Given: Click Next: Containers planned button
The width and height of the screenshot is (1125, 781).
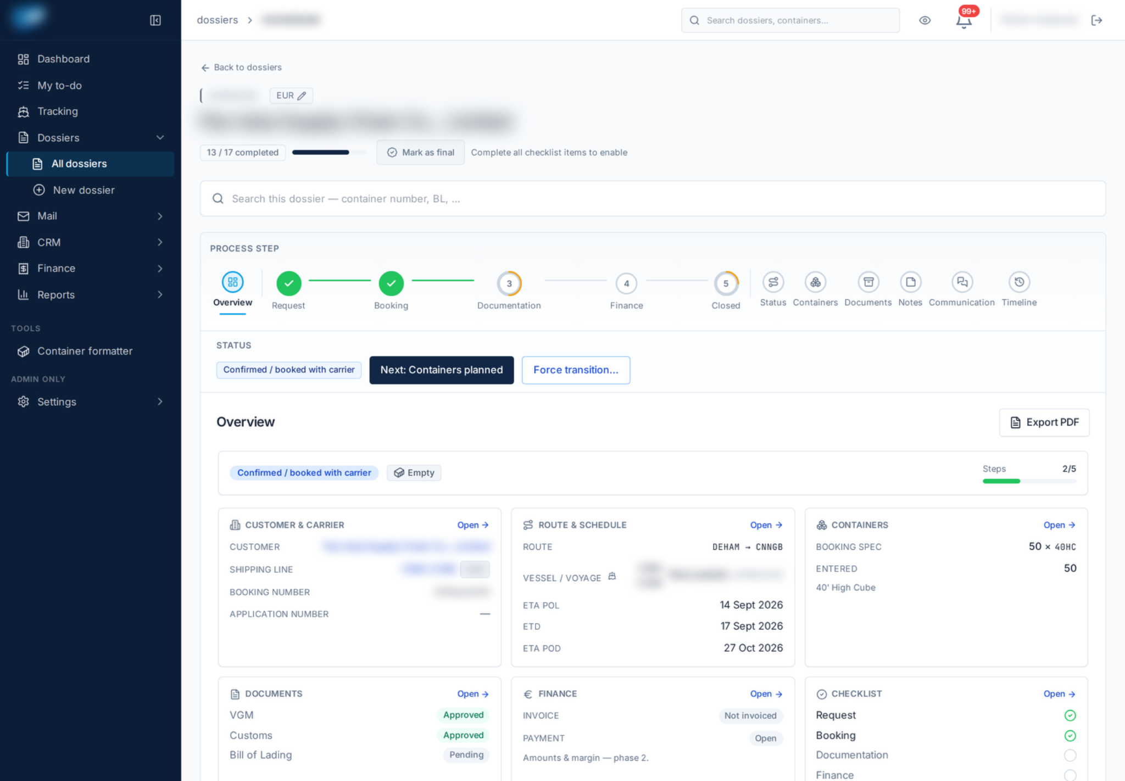Looking at the screenshot, I should (441, 370).
